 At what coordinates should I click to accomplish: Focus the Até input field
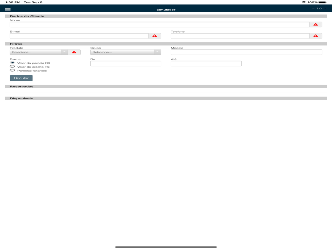206,63
